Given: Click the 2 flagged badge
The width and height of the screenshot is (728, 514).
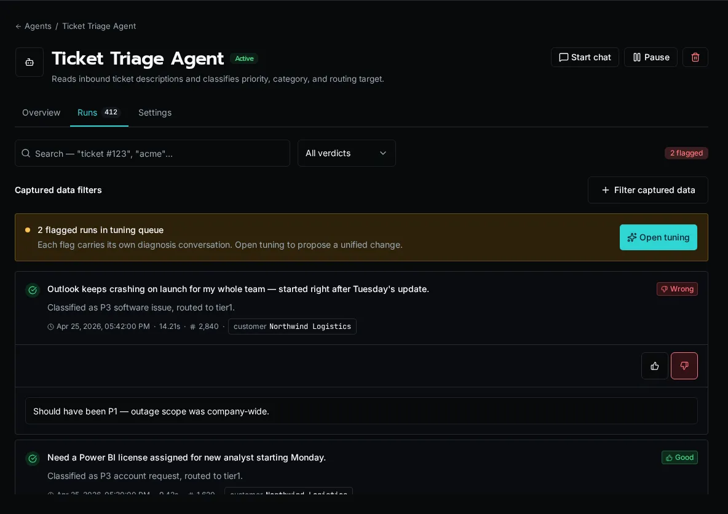Looking at the screenshot, I should click(686, 152).
